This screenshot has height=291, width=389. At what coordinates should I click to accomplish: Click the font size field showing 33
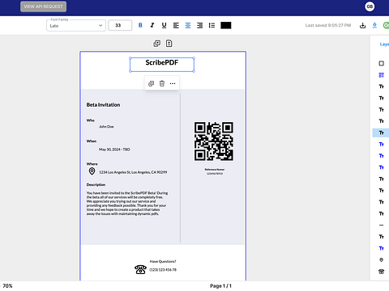(x=120, y=25)
